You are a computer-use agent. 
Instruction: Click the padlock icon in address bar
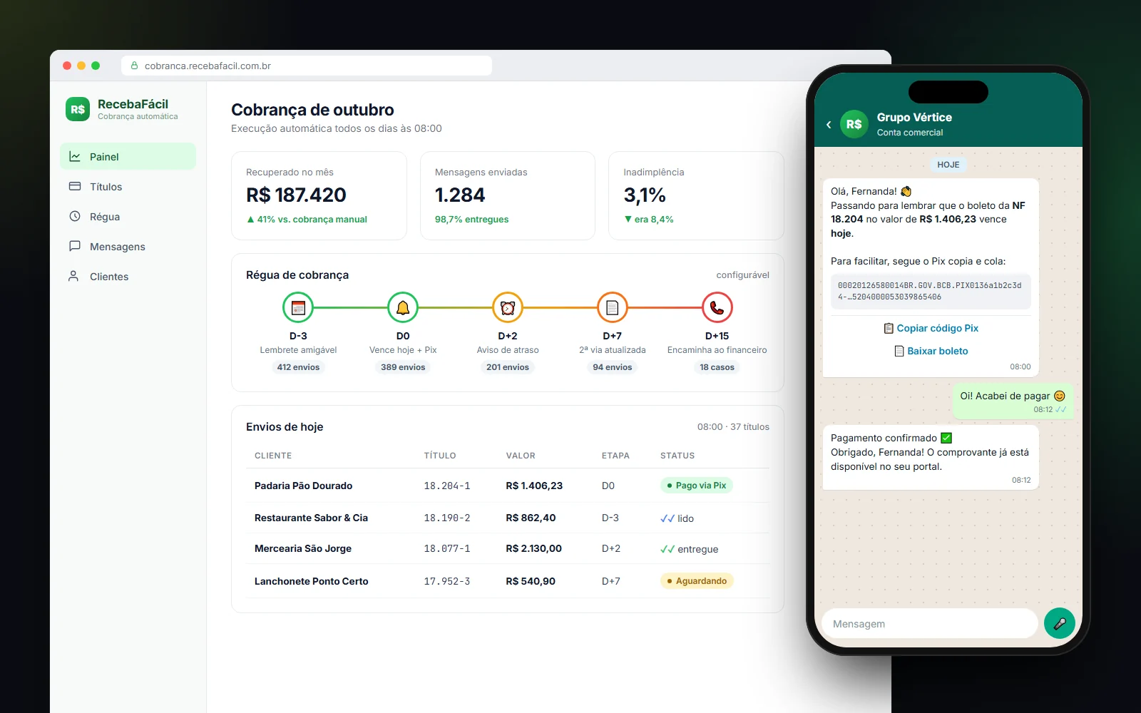134,66
